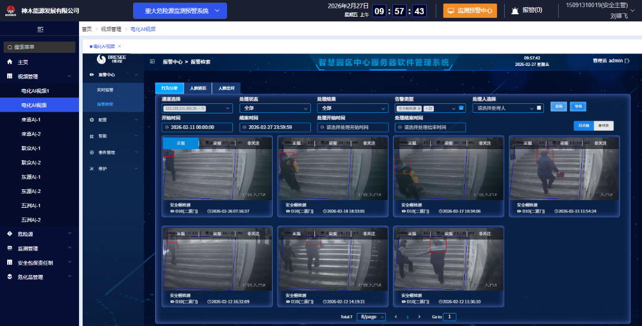Screen dimensions: 642x326
Task: Switch to 列表 list view toggle
Action: 603,126
